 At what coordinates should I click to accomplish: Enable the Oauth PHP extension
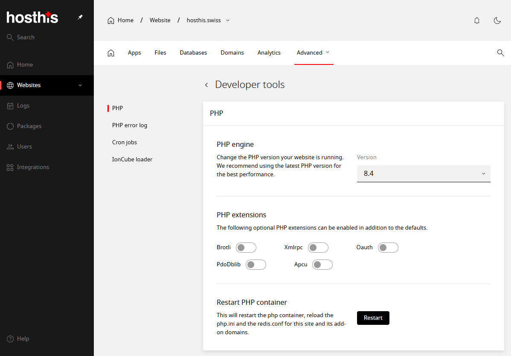click(388, 247)
